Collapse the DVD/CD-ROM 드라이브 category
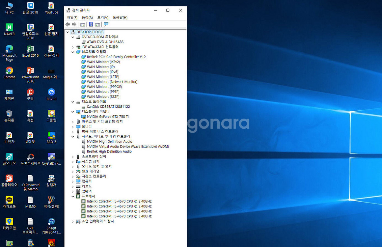Viewport: 382px width, 247px height. (x=72, y=37)
